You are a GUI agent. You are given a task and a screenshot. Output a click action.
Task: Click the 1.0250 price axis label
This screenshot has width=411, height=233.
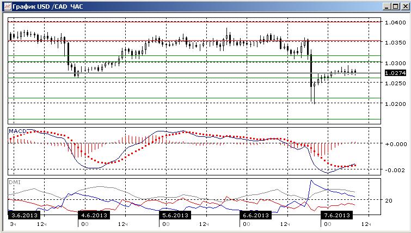[395, 83]
